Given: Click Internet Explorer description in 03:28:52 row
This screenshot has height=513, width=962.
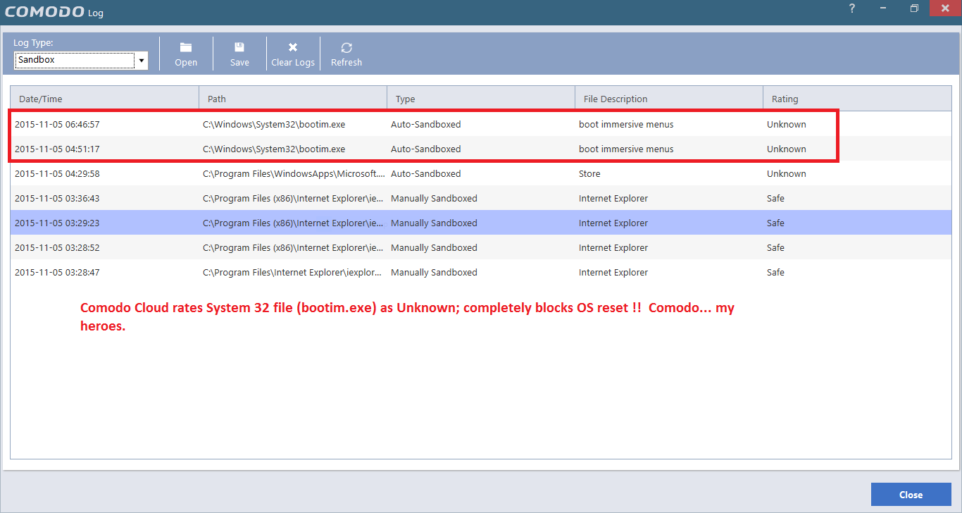Looking at the screenshot, I should click(x=613, y=248).
